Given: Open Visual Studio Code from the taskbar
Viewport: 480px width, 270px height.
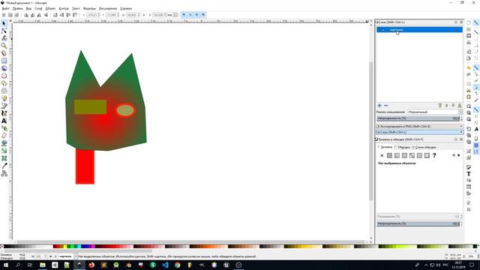Looking at the screenshot, I should pos(165,265).
